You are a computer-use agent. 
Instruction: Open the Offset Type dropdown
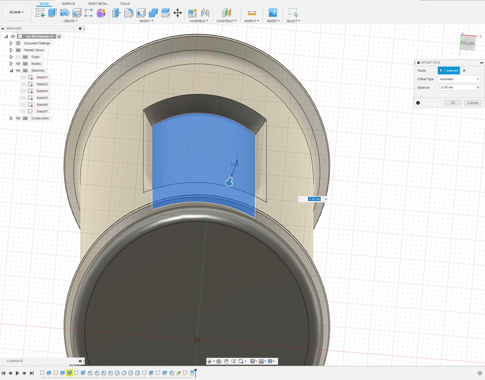[459, 79]
